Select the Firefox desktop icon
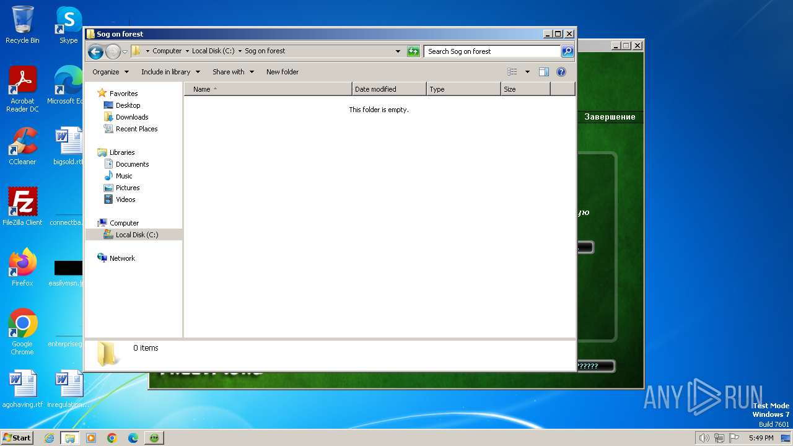This screenshot has width=793, height=446. click(x=22, y=267)
